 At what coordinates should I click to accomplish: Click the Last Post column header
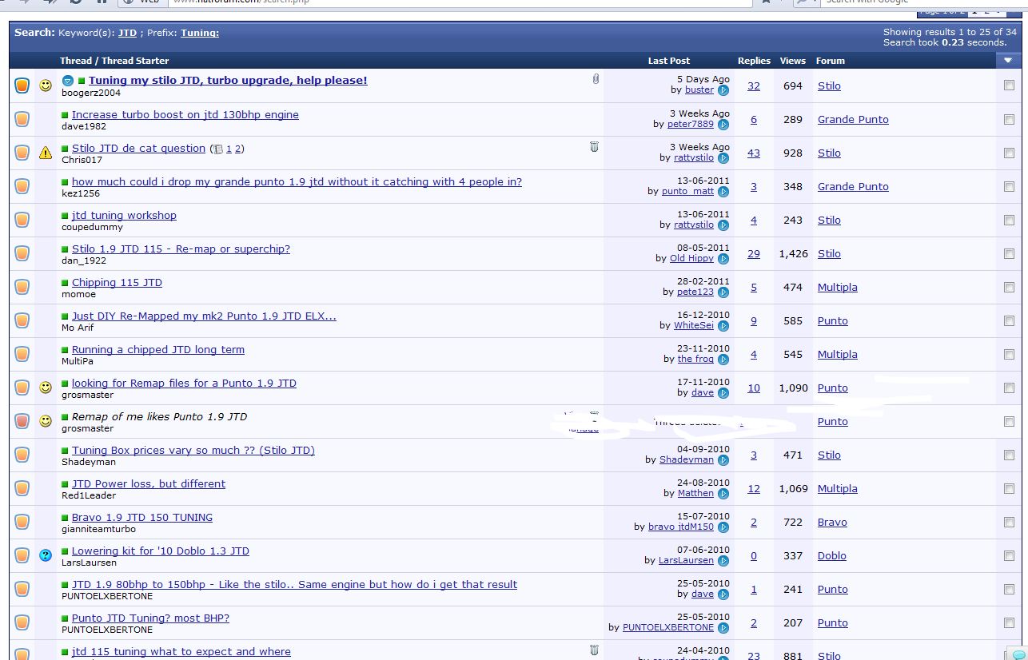(668, 61)
